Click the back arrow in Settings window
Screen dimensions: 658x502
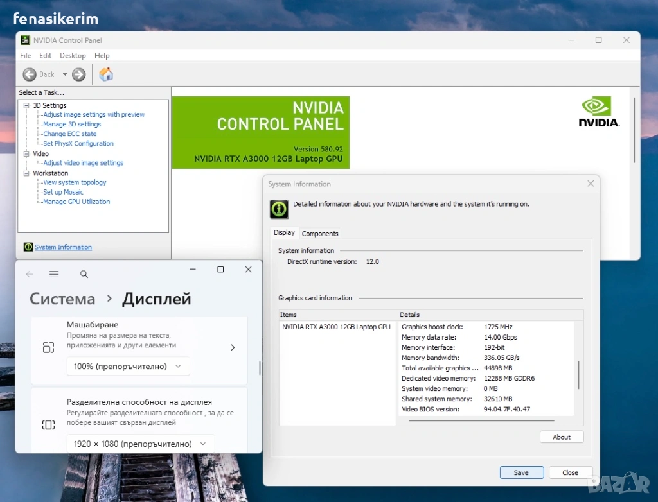(x=30, y=274)
